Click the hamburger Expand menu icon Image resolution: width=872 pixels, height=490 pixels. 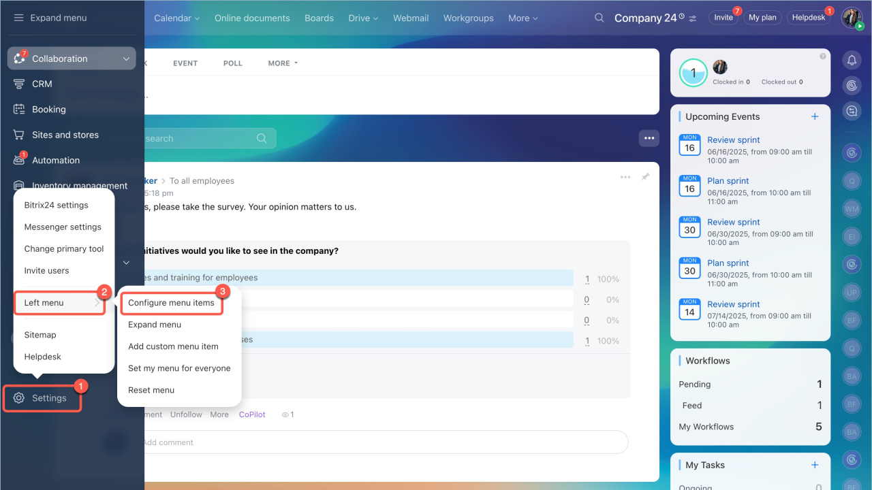point(18,18)
